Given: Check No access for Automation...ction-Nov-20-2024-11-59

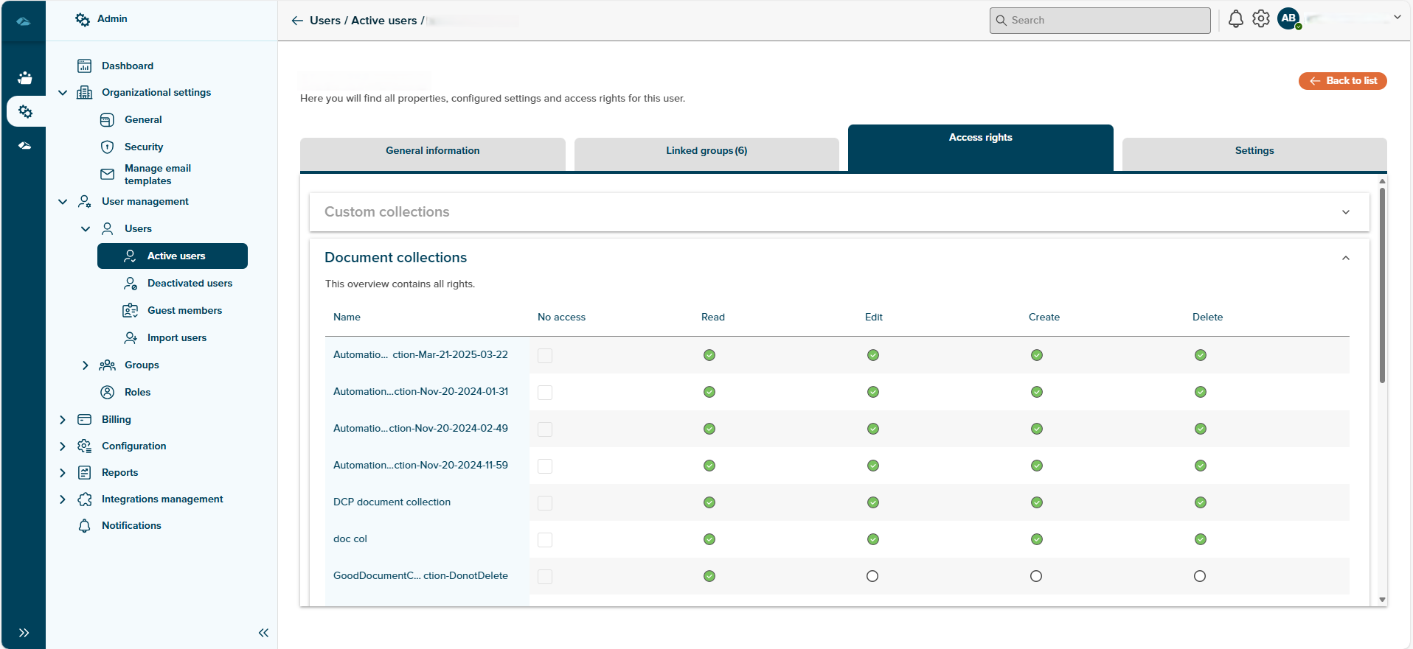Looking at the screenshot, I should point(545,466).
